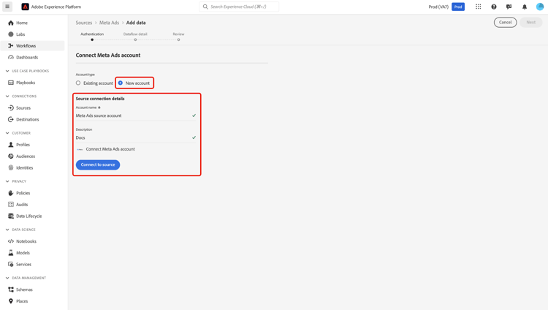Click the Workflows icon
Screen dimensions: 548x310
click(11, 46)
